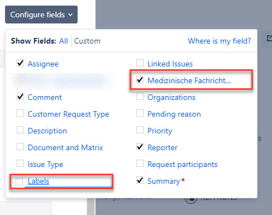Uncheck the Medizinische Fachricht... checkbox

[x=140, y=80]
